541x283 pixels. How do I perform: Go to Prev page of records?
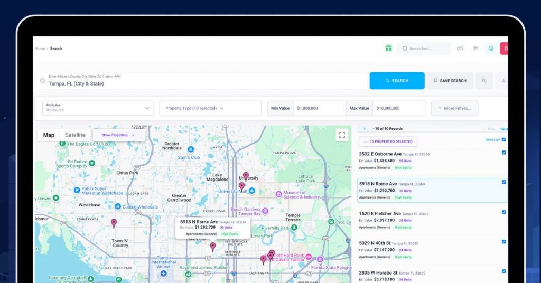[x=491, y=129]
